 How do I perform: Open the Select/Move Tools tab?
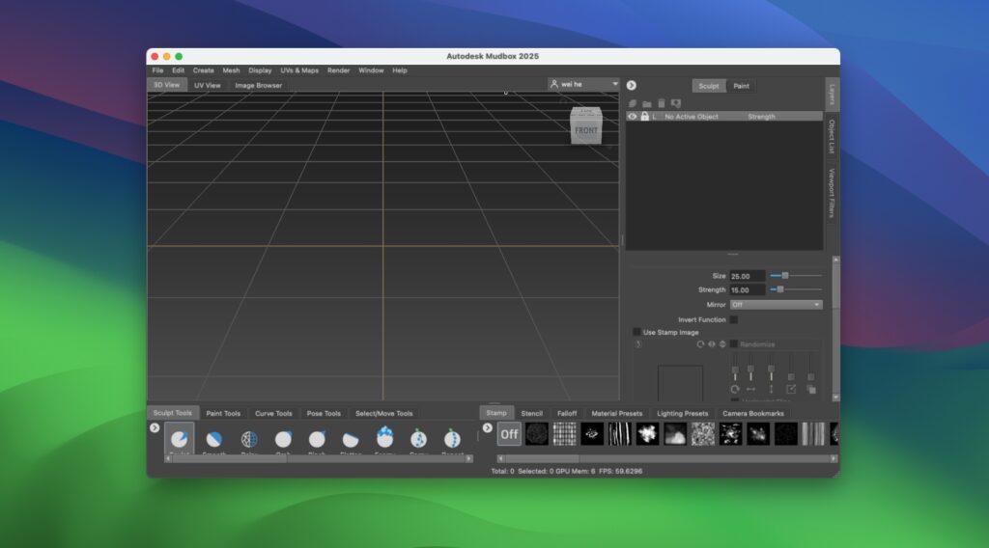(384, 413)
